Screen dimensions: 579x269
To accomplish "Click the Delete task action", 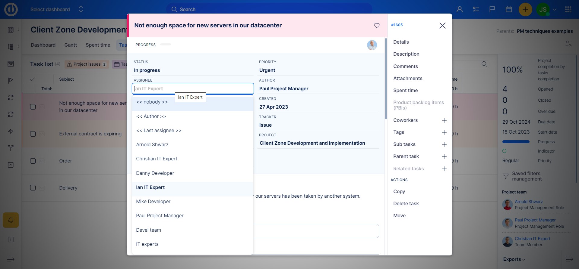I will click(406, 204).
